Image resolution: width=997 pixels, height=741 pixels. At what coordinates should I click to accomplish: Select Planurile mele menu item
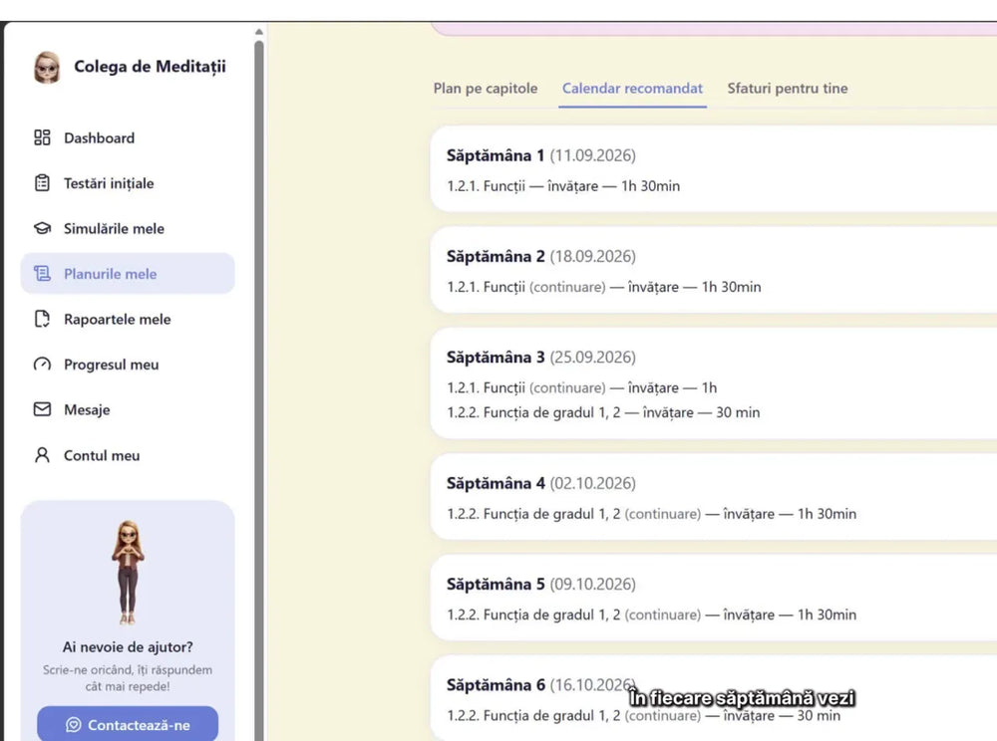pyautogui.click(x=128, y=274)
